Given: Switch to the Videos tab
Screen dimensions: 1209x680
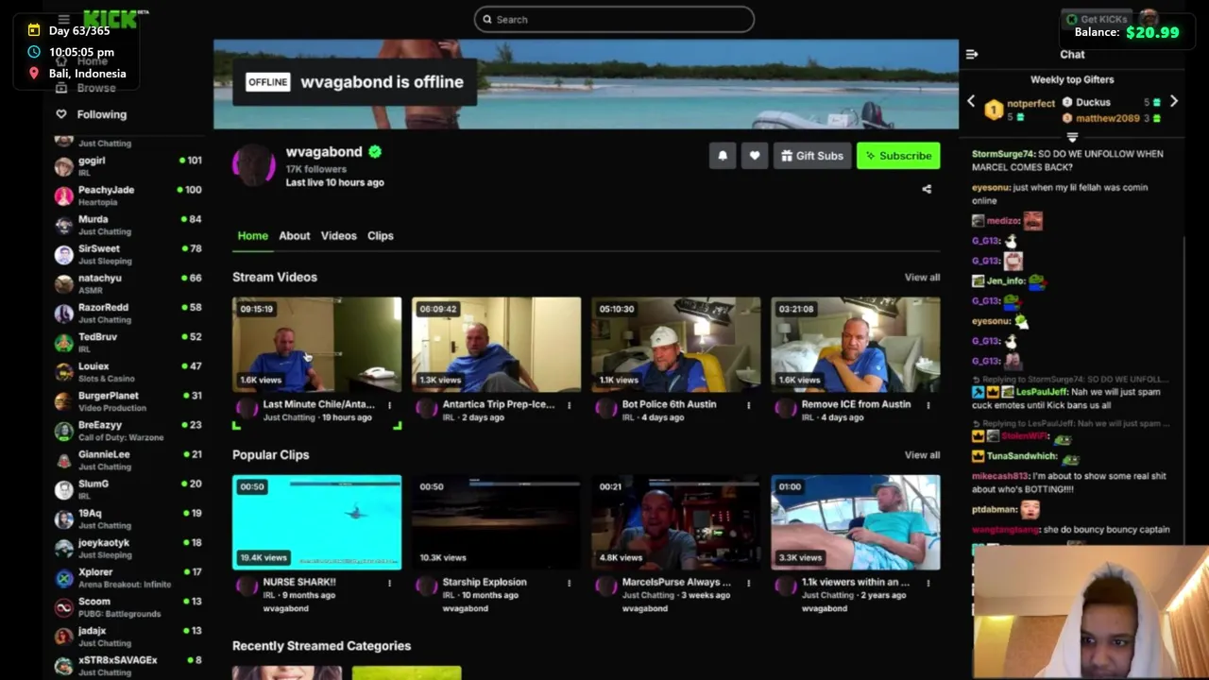Looking at the screenshot, I should click(x=338, y=235).
